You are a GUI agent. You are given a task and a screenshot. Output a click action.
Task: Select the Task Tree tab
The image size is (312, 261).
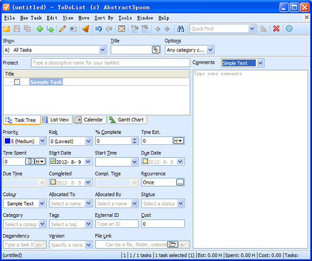point(21,120)
